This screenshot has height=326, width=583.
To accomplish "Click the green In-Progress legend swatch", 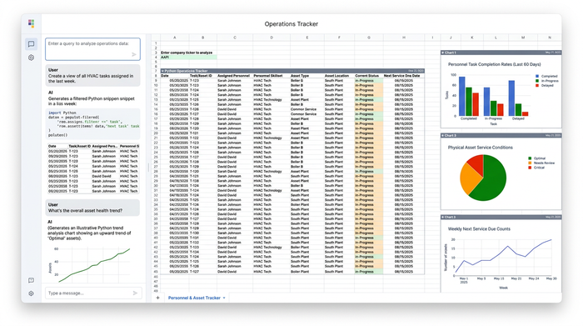I will point(537,81).
